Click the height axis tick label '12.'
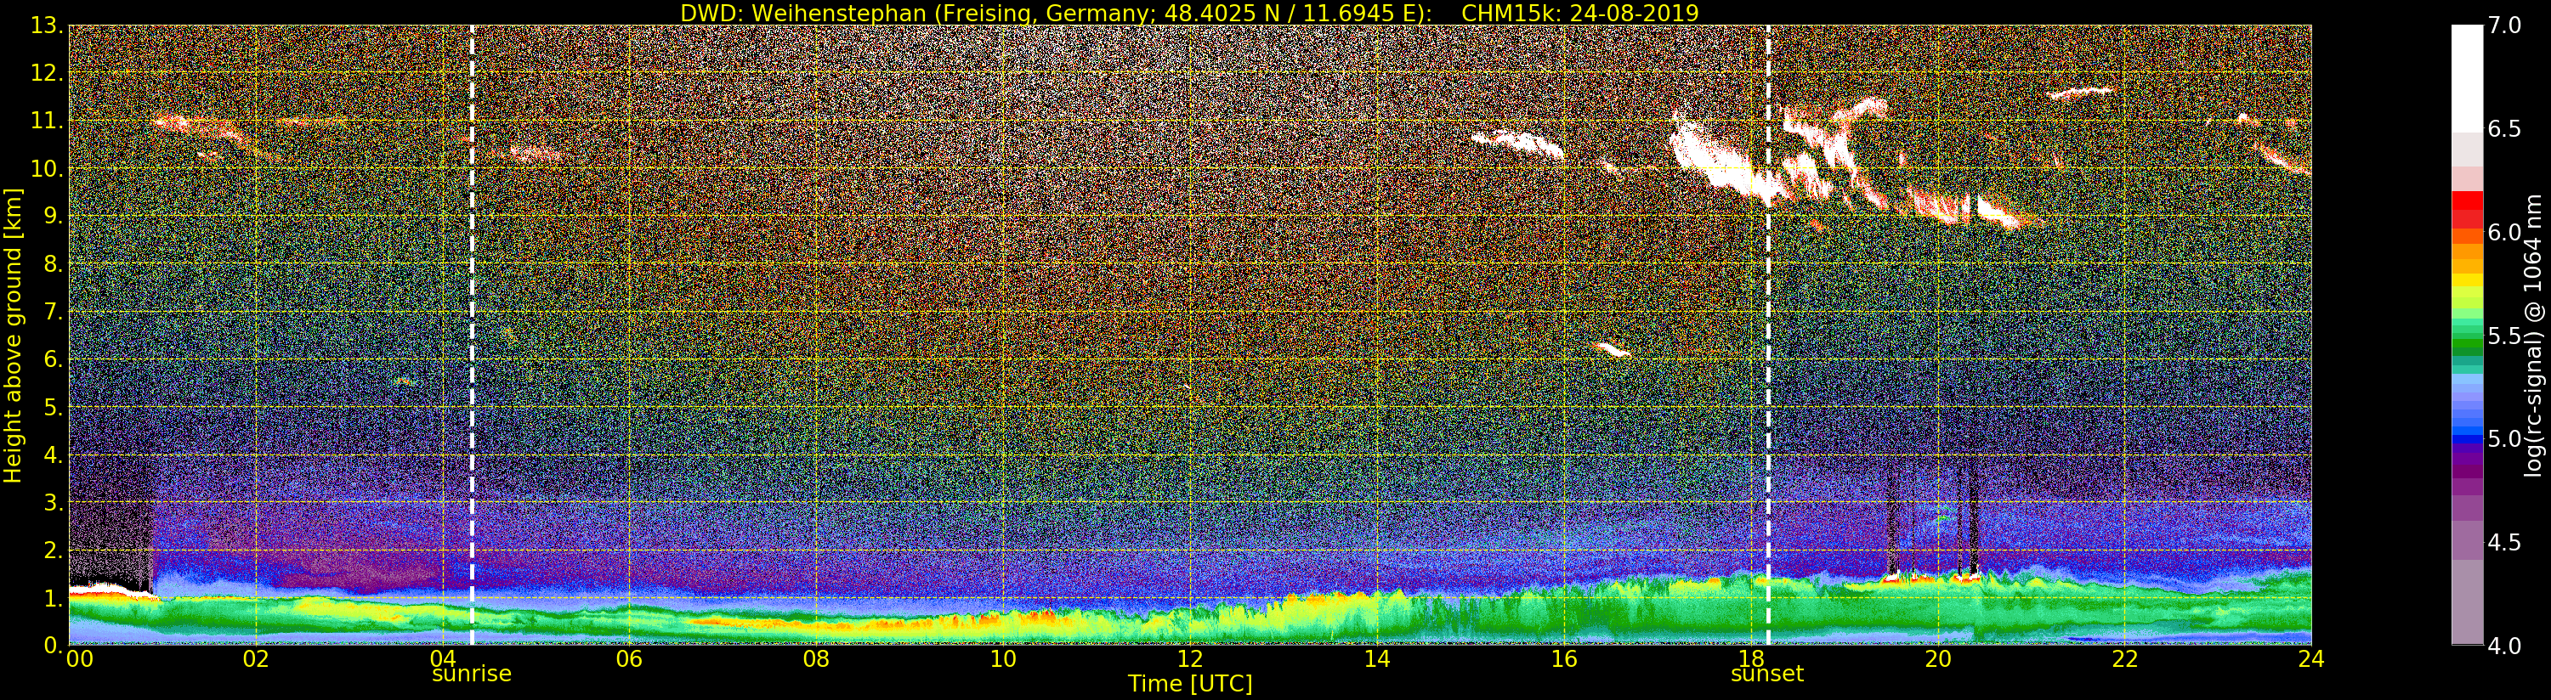The height and width of the screenshot is (700, 2551). click(46, 73)
